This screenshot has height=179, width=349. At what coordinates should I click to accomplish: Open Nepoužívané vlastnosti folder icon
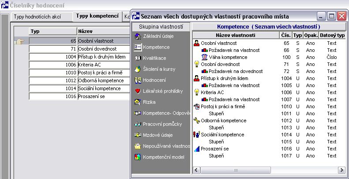coord(138,146)
